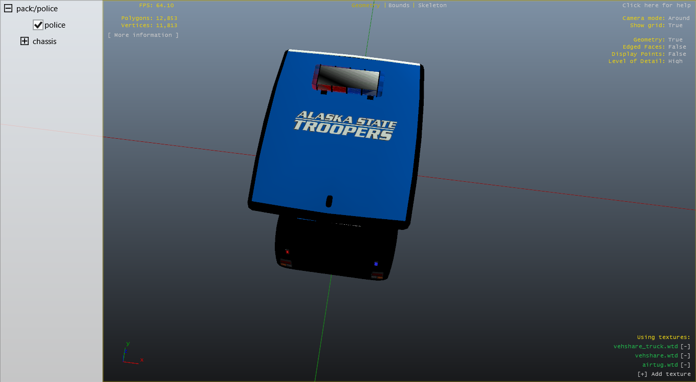The image size is (696, 382).
Task: Select the Geometry view tab
Action: point(365,6)
